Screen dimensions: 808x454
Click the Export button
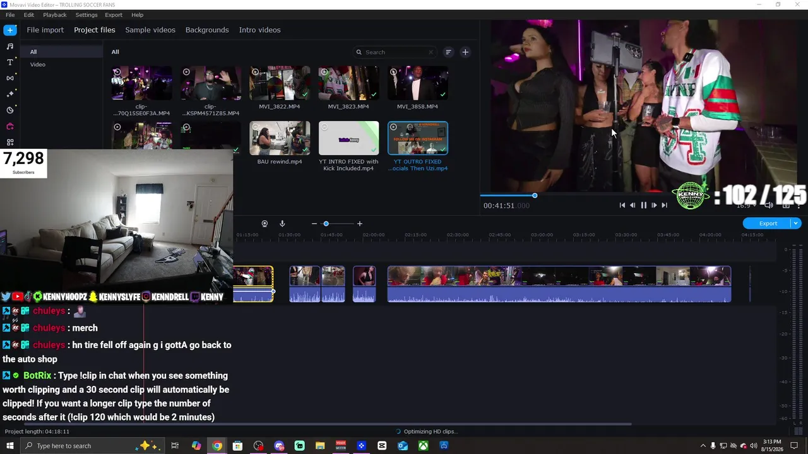768,223
